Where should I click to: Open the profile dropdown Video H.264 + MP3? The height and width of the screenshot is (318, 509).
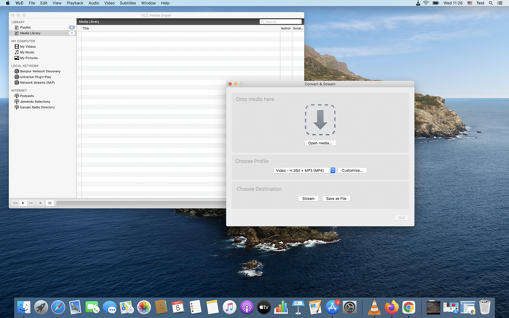304,170
